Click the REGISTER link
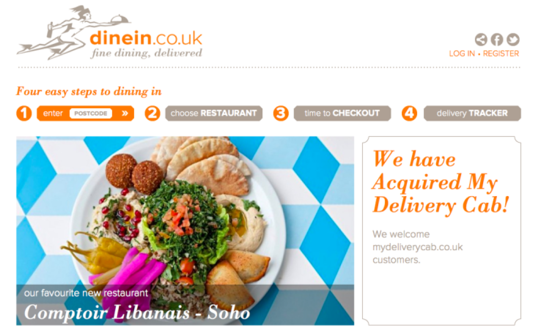This screenshot has height=333, width=541. (x=501, y=54)
